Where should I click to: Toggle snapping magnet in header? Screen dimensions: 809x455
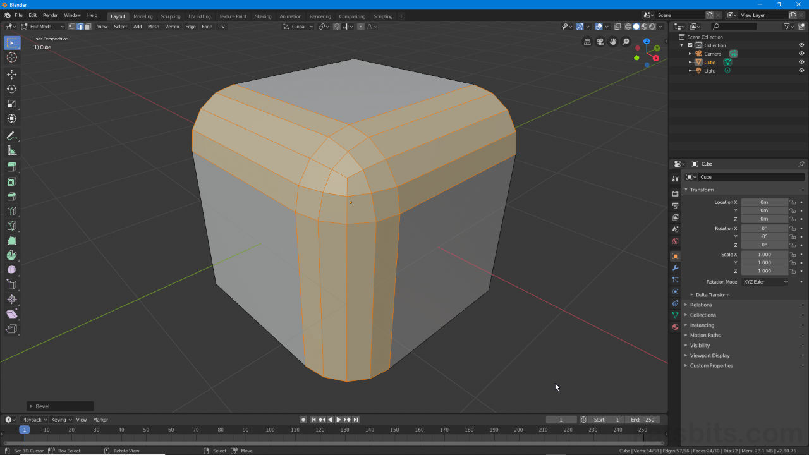pos(337,27)
